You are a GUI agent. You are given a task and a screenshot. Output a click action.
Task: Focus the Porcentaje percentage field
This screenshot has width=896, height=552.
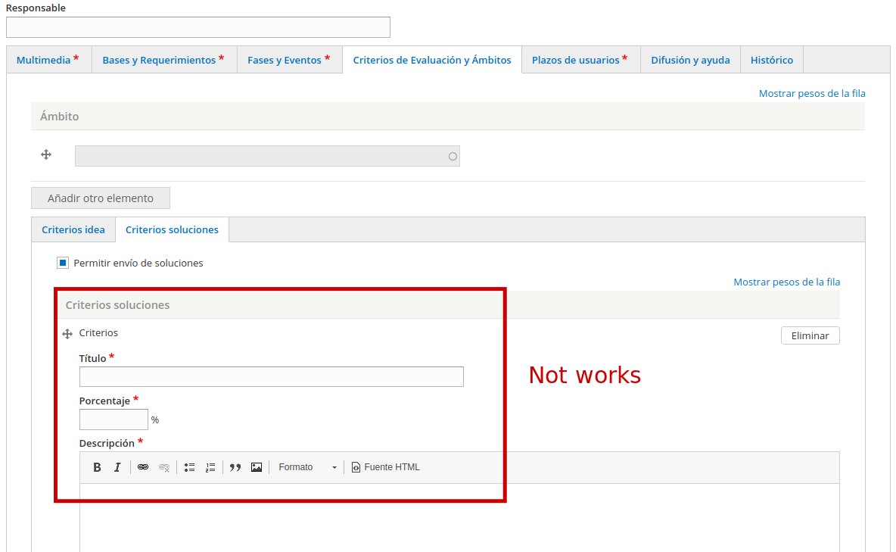pos(114,419)
